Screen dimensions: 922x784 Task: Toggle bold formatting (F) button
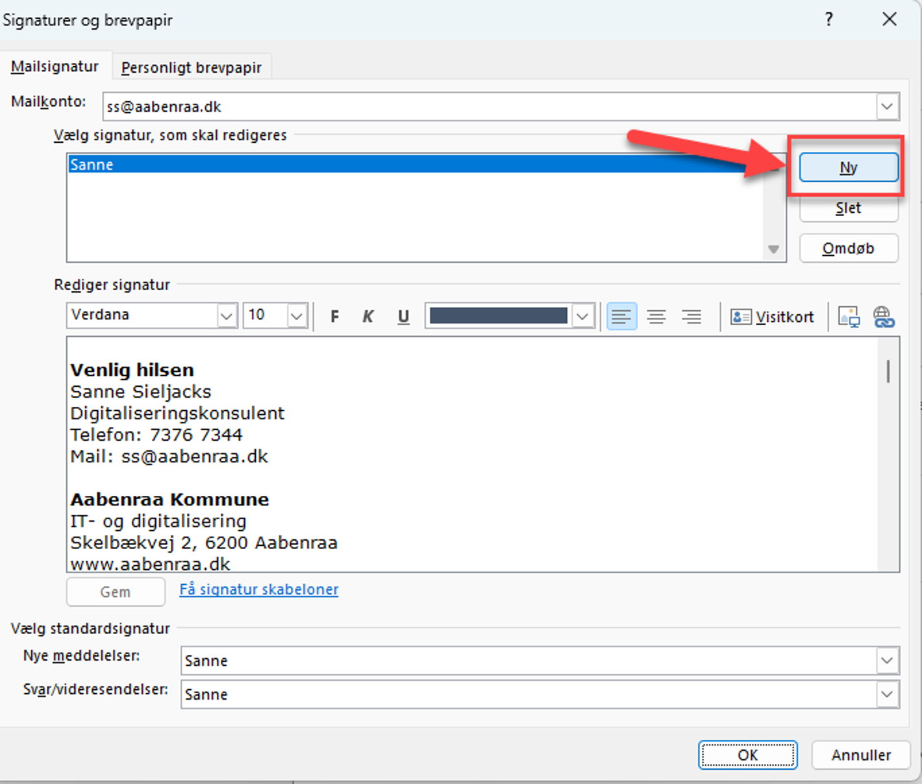coord(334,317)
